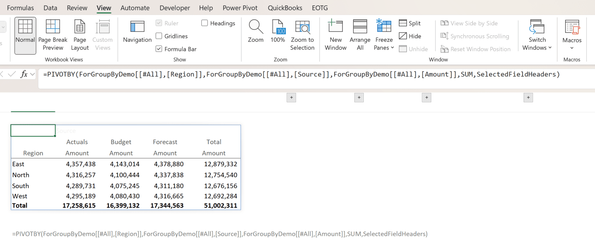The width and height of the screenshot is (595, 248).
Task: Switch to Page Break Preview view
Action: (x=53, y=34)
